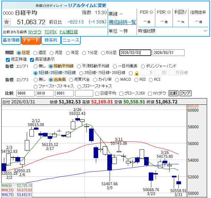Click the lock icon beside custom averages

[137, 73]
